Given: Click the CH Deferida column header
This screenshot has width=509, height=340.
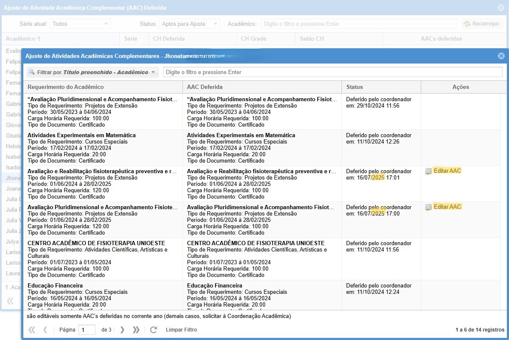Looking at the screenshot, I should coord(169,39).
